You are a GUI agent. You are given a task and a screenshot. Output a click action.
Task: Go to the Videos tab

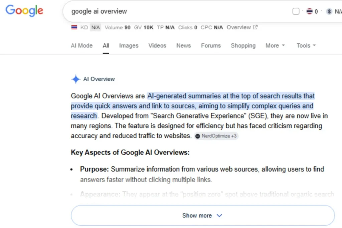157,45
